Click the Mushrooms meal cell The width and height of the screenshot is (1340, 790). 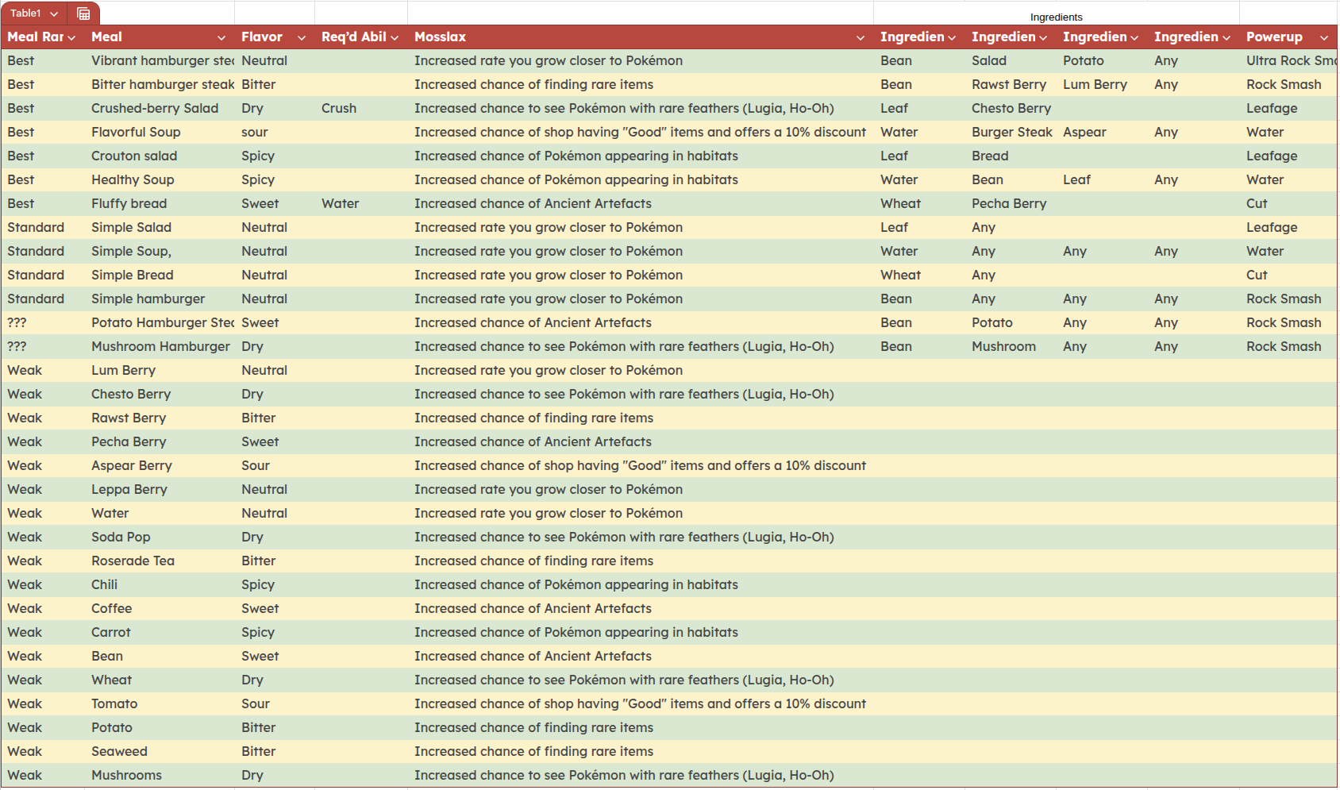pyautogui.click(x=160, y=775)
